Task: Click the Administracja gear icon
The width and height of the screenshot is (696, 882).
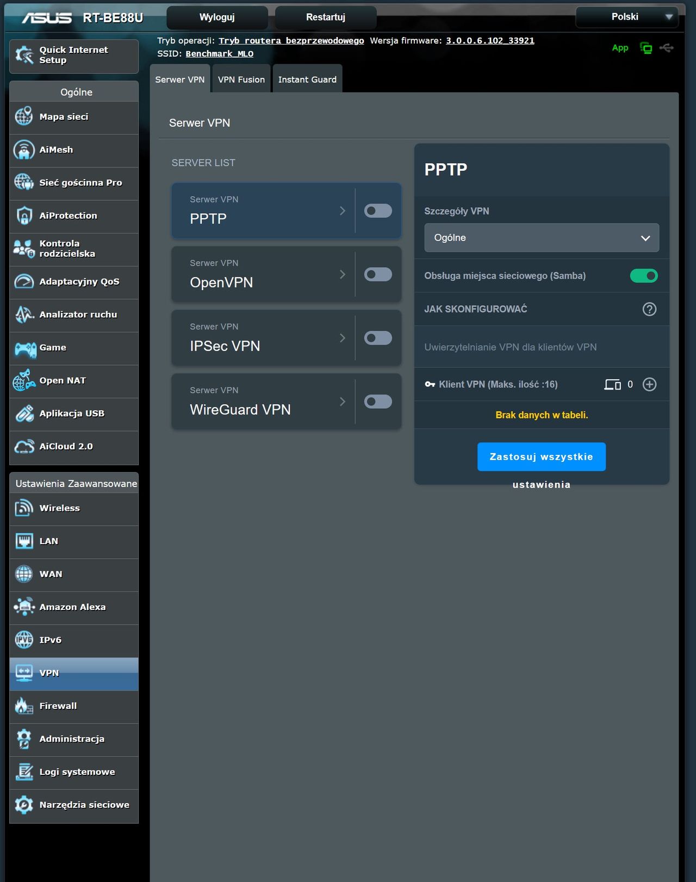Action: click(24, 739)
